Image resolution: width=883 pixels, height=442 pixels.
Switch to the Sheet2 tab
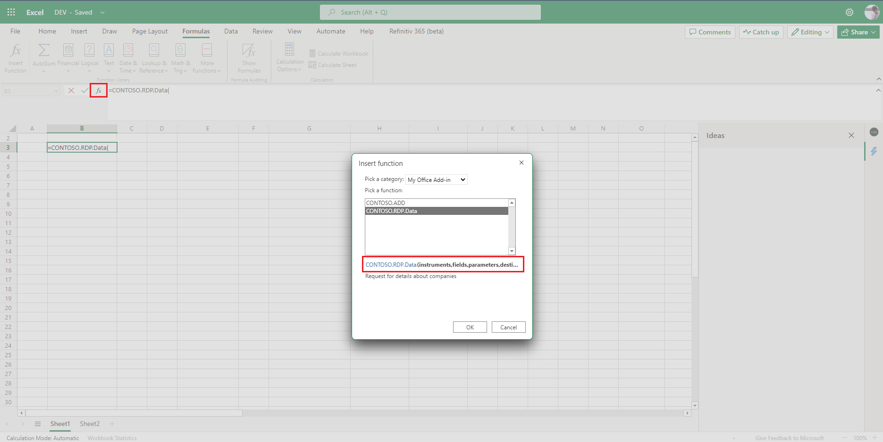click(89, 424)
